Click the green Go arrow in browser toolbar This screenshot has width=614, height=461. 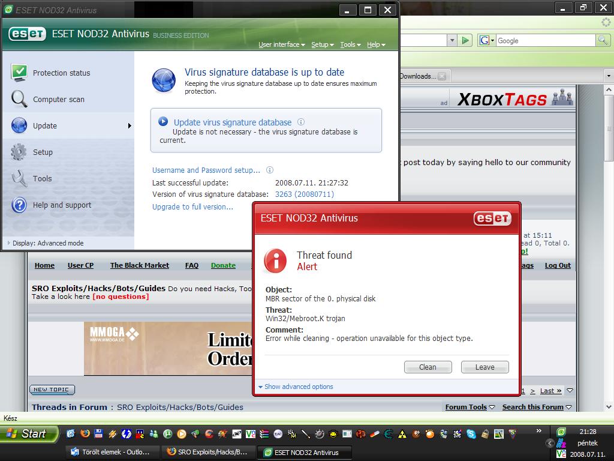pos(465,40)
